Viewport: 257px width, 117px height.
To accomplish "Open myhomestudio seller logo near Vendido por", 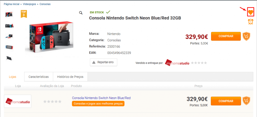I will coord(177,63).
